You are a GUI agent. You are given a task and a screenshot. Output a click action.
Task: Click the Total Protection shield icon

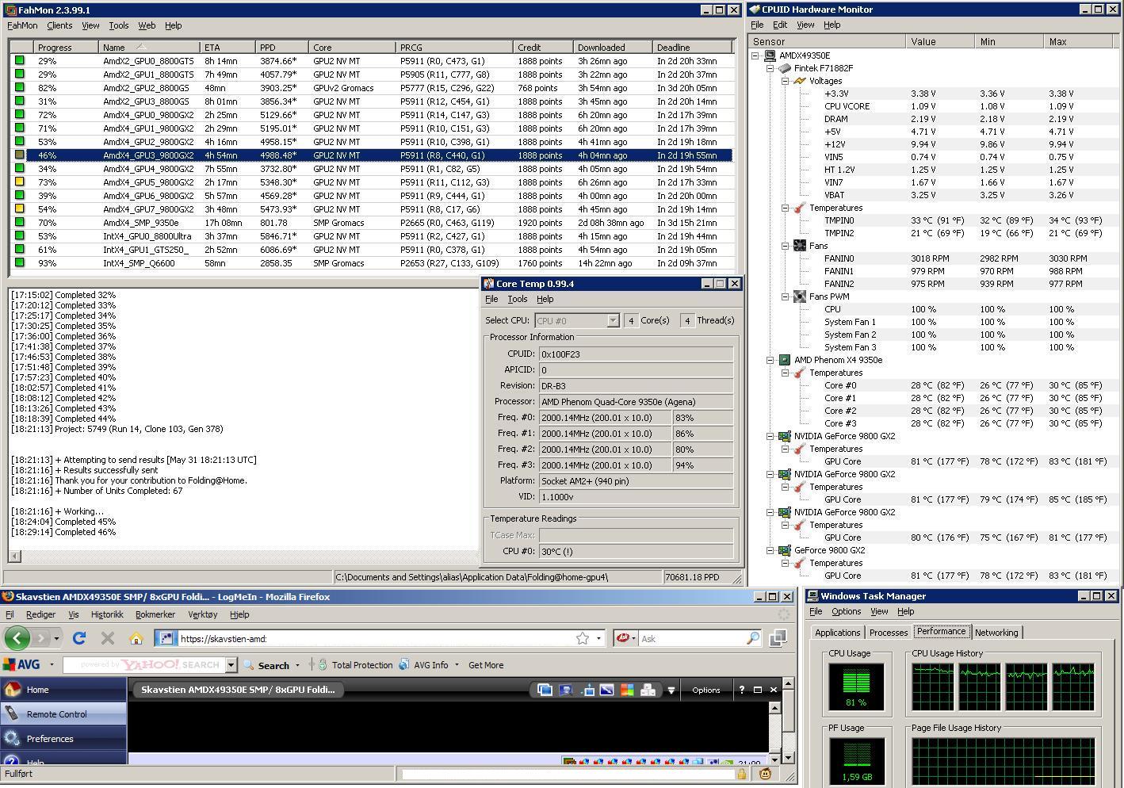click(323, 665)
